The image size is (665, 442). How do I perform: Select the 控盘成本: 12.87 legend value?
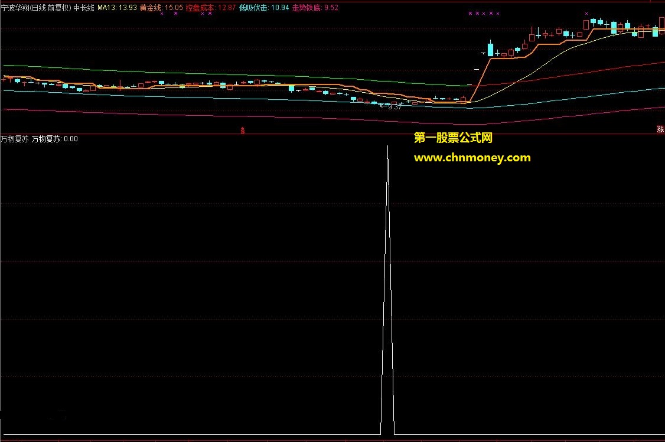tap(211, 8)
